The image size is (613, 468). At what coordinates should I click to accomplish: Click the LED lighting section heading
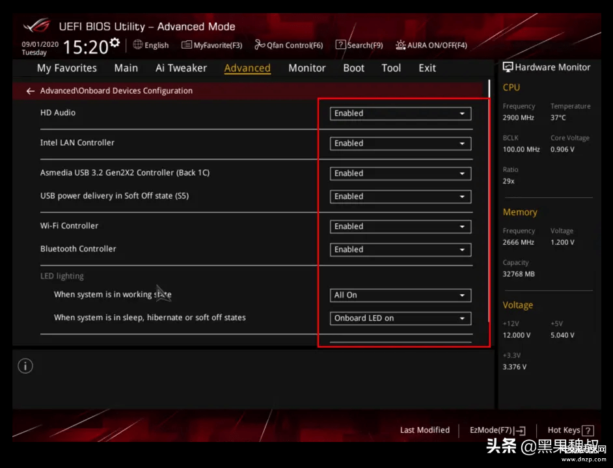[x=62, y=276]
